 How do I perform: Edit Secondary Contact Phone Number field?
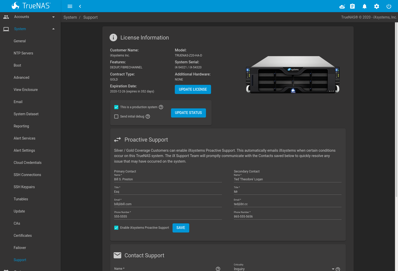[x=288, y=217]
